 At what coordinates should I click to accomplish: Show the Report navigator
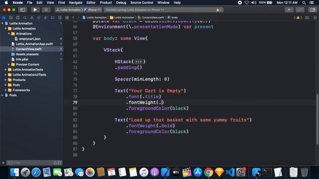coord(60,18)
